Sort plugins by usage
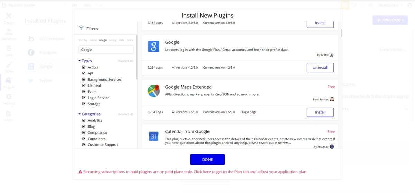The image size is (415, 193). click(x=103, y=40)
